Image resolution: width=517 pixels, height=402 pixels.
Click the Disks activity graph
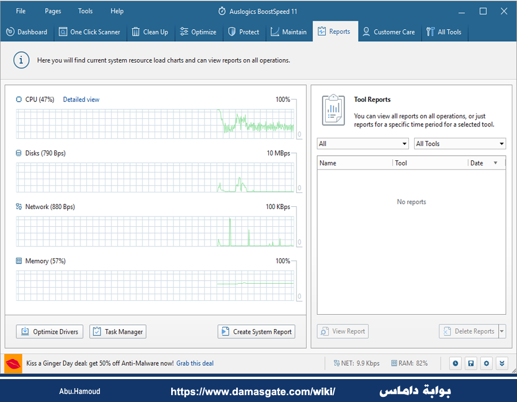tap(155, 177)
